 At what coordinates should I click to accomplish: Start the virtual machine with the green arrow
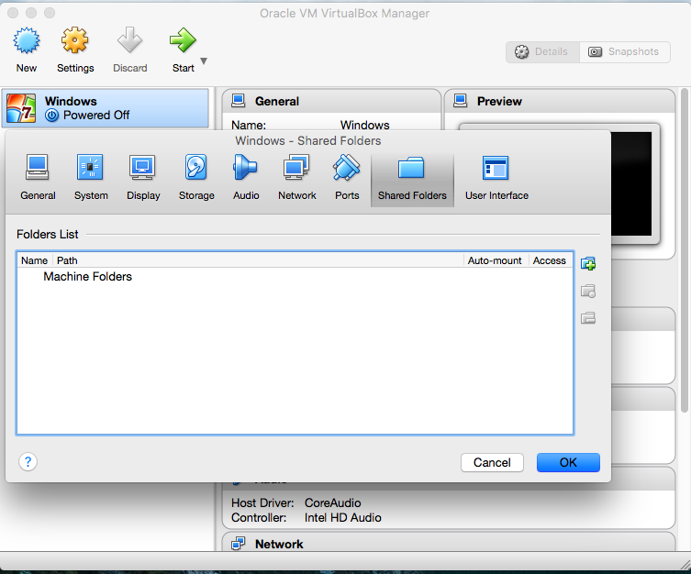click(183, 40)
